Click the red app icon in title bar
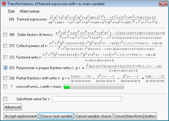Screen dimensions: 169x121 pos(4,4)
